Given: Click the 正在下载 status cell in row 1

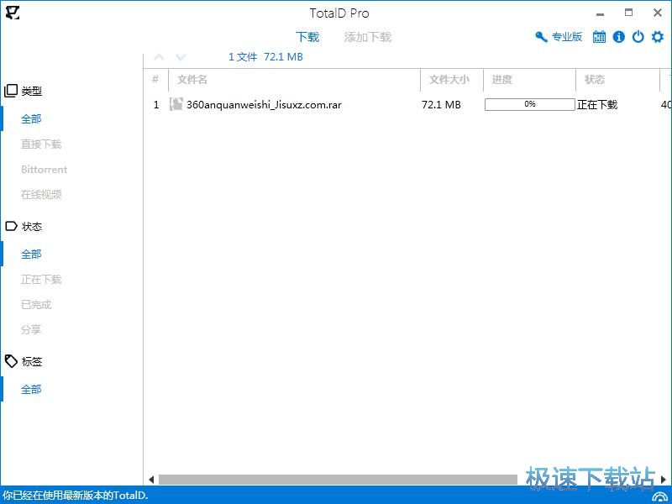Looking at the screenshot, I should pos(597,104).
